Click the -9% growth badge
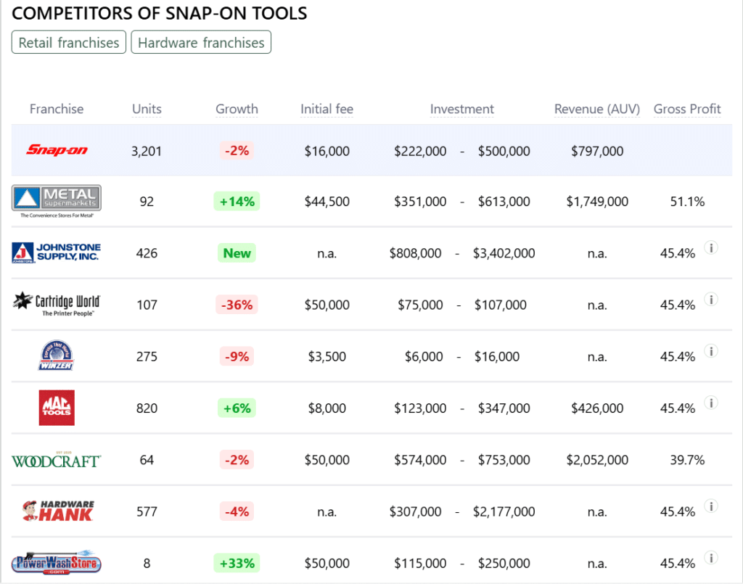The width and height of the screenshot is (743, 584). pos(237,356)
